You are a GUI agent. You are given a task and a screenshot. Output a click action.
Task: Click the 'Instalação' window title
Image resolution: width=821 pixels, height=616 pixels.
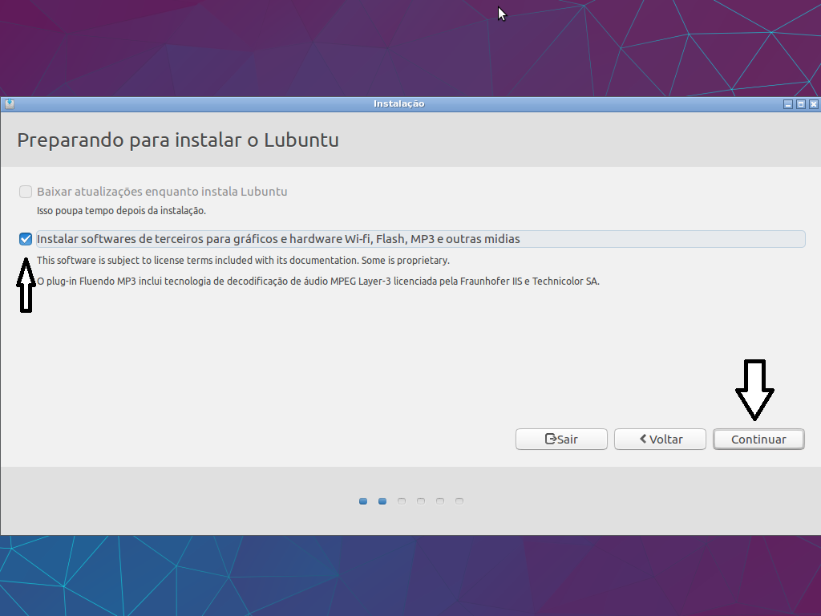point(399,103)
